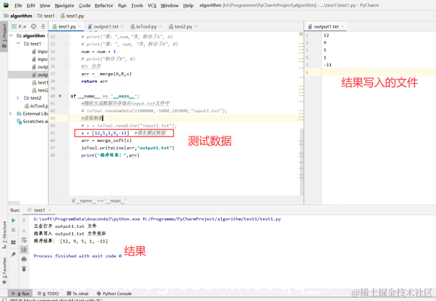This screenshot has height=301, width=436.
Task: Click line 'arr = merge_soft(s)' in editor
Action: point(106,141)
